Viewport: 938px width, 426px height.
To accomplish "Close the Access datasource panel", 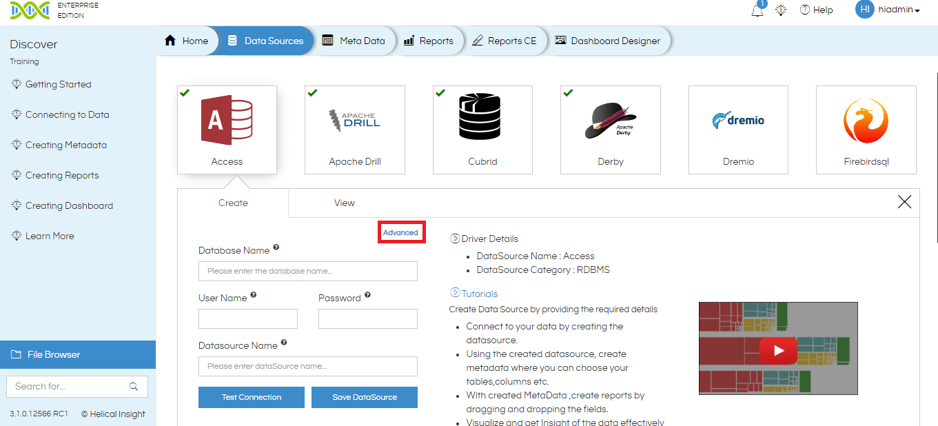I will (x=904, y=201).
